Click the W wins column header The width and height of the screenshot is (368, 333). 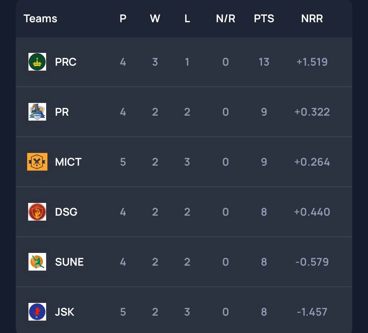coord(155,19)
